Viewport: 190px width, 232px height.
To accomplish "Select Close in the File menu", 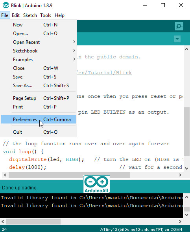I will 39,68.
